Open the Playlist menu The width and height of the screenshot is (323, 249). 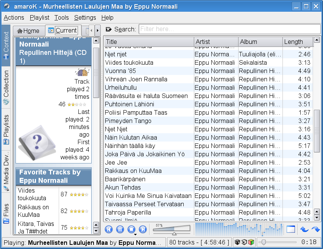(39, 17)
